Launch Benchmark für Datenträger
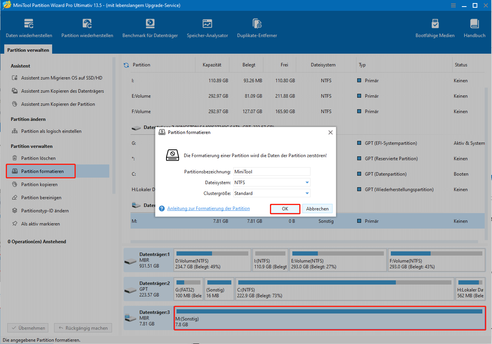 click(150, 27)
